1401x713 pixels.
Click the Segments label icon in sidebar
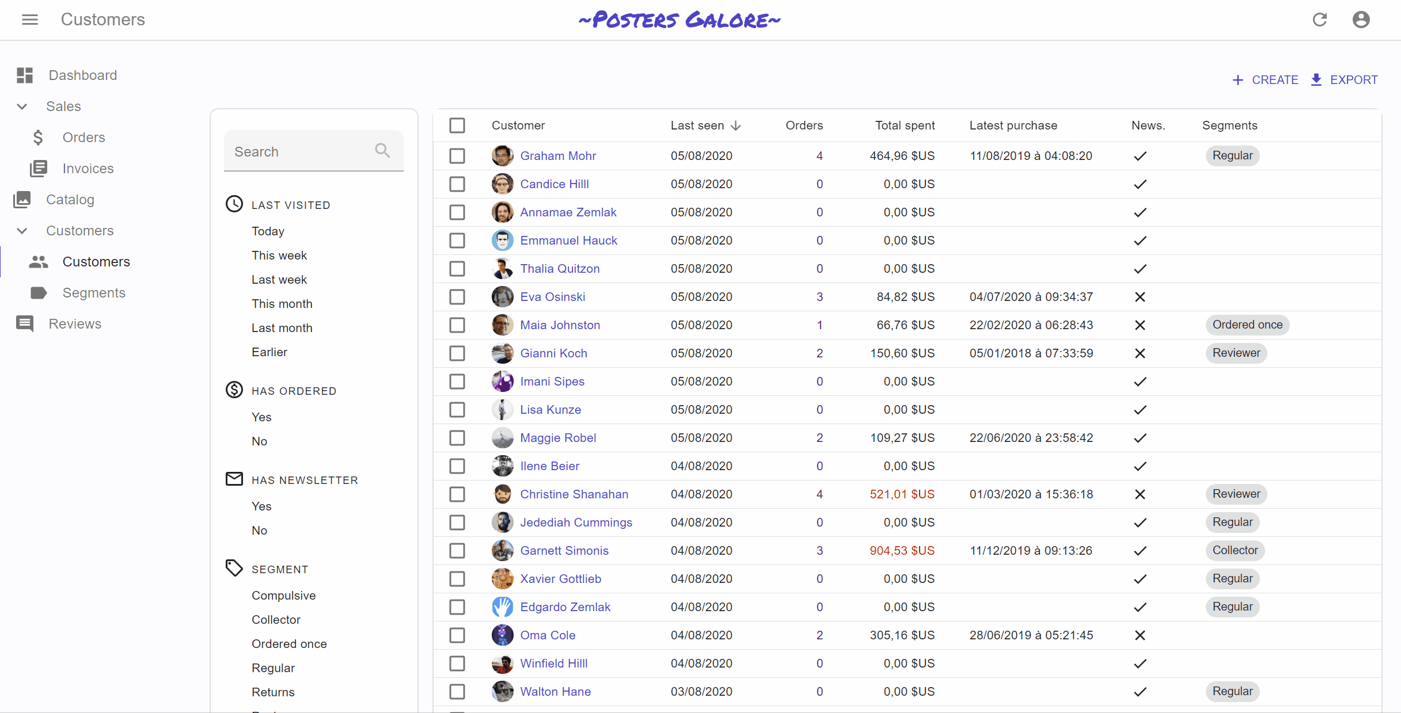click(x=38, y=293)
